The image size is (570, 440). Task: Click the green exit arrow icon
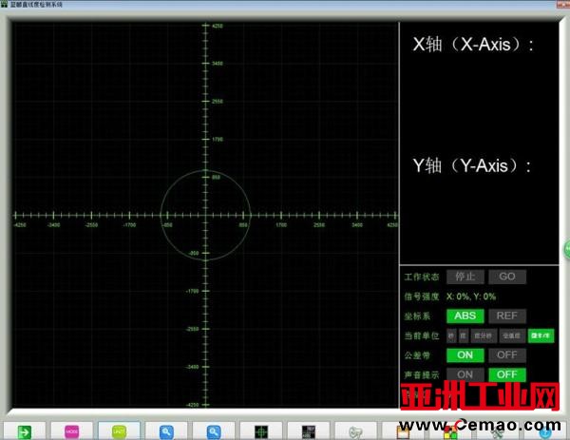point(25,432)
